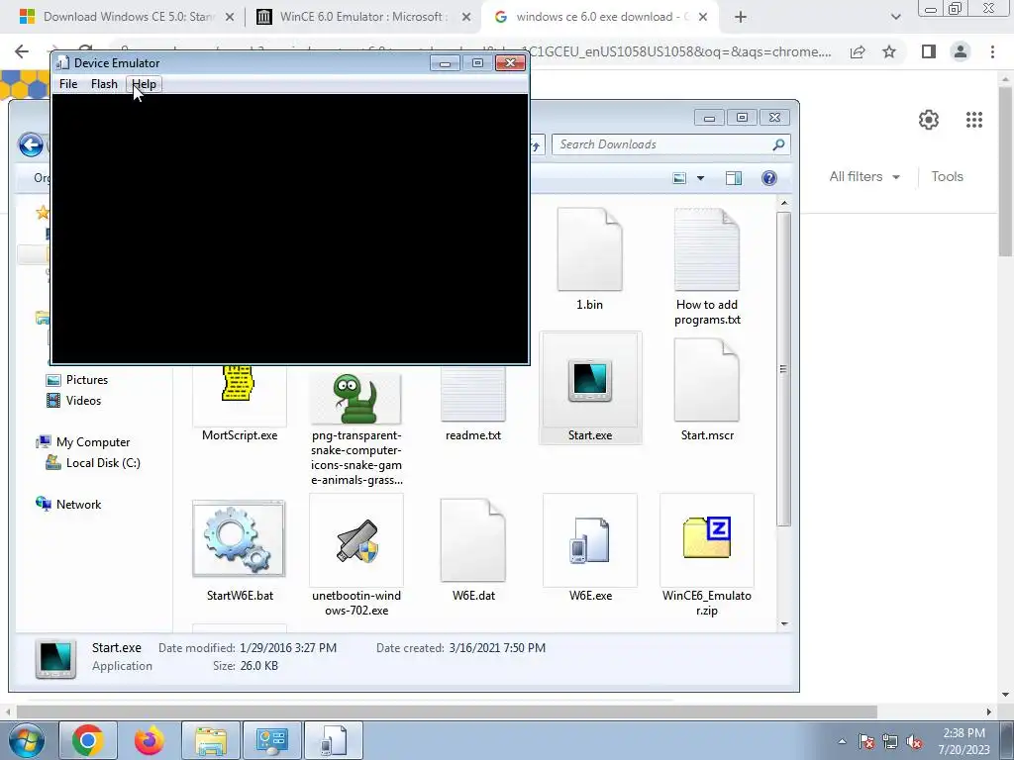The height and width of the screenshot is (760, 1014).
Task: Switch to the Download Windows CE 5.0 tab
Action: (128, 17)
